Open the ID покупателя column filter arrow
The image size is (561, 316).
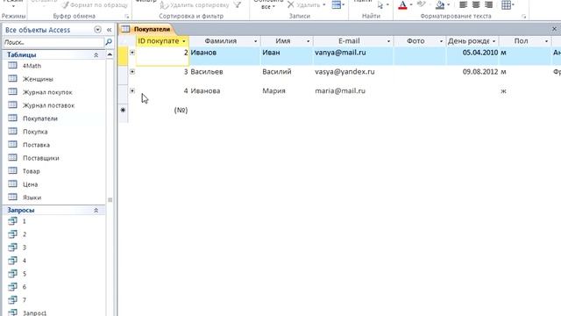[x=184, y=41]
